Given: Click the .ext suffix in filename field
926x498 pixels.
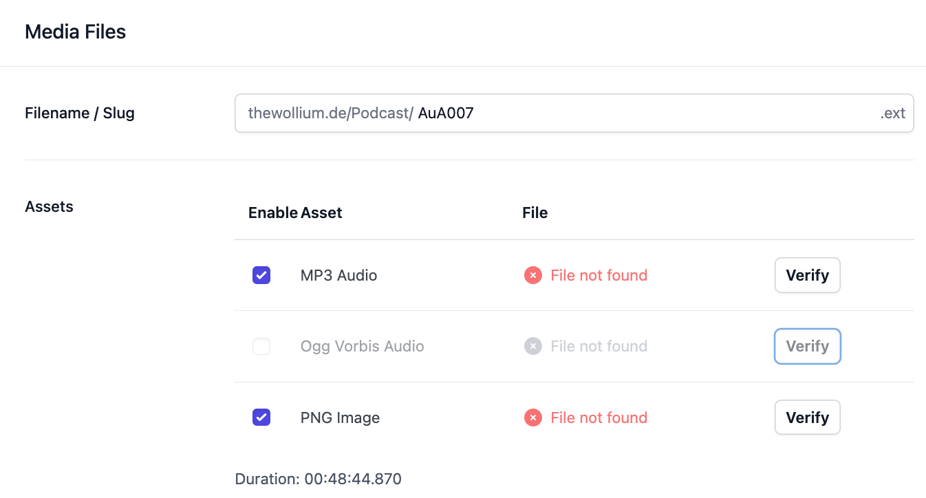Looking at the screenshot, I should point(893,113).
